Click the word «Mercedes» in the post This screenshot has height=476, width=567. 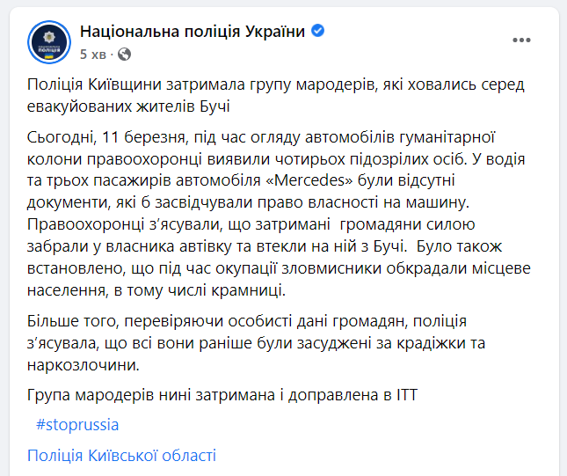(x=309, y=180)
